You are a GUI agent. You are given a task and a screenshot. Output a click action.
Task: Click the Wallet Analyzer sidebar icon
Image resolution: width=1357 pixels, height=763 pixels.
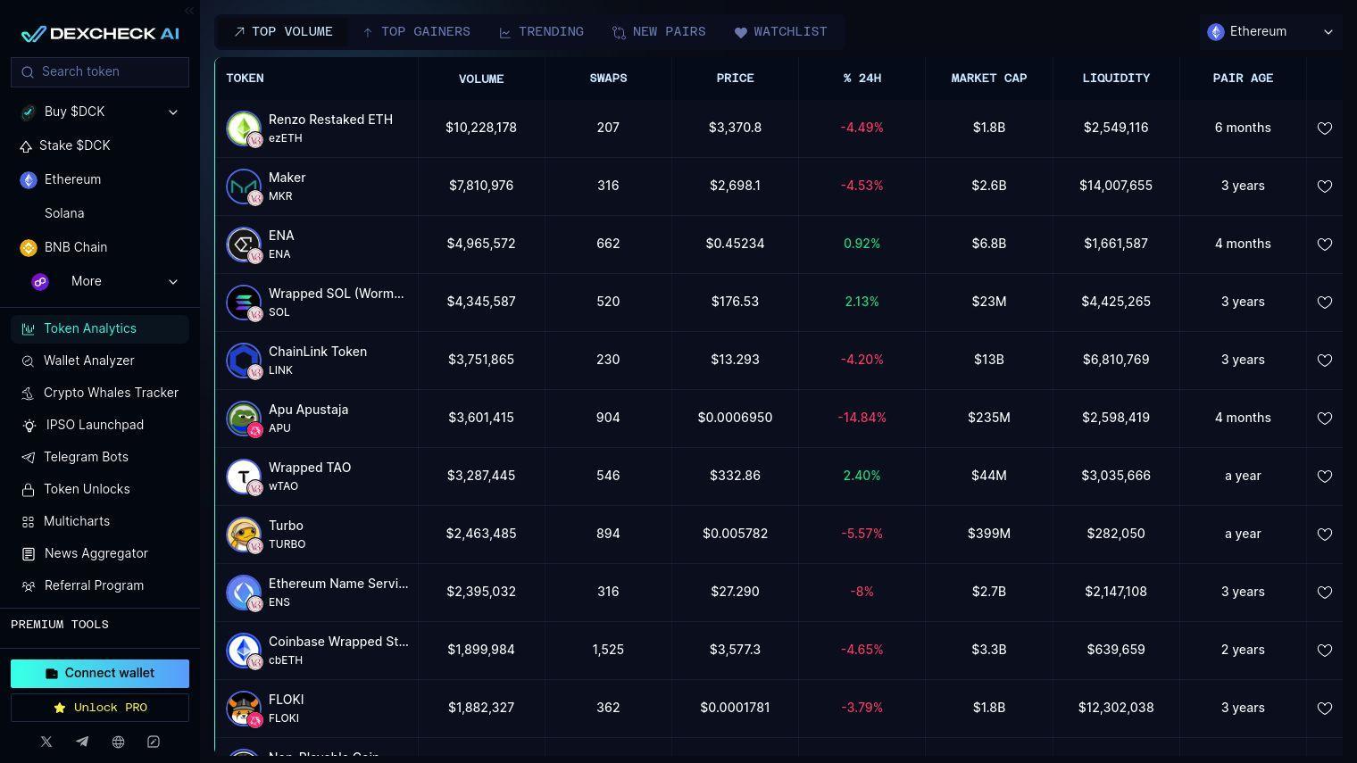click(x=28, y=361)
